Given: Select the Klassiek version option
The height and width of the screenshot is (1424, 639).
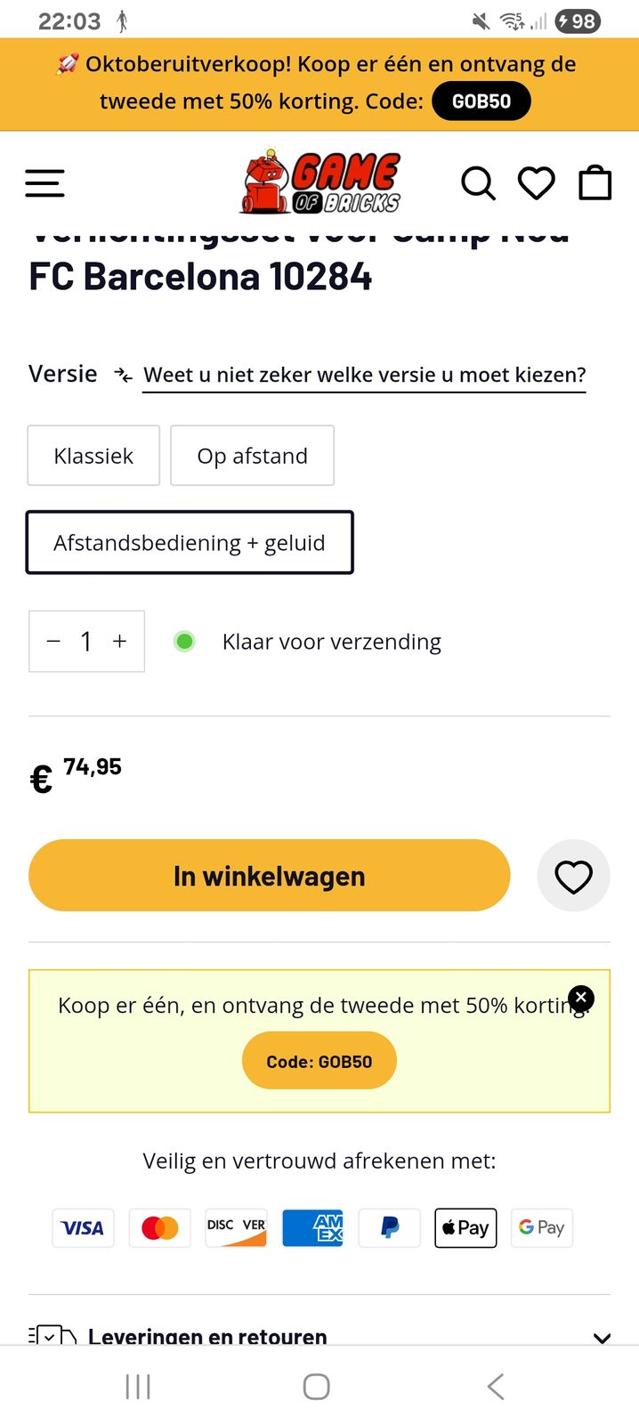Looking at the screenshot, I should [x=93, y=456].
